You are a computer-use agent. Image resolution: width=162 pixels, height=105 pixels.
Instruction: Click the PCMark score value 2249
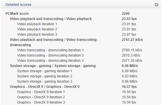126,14
